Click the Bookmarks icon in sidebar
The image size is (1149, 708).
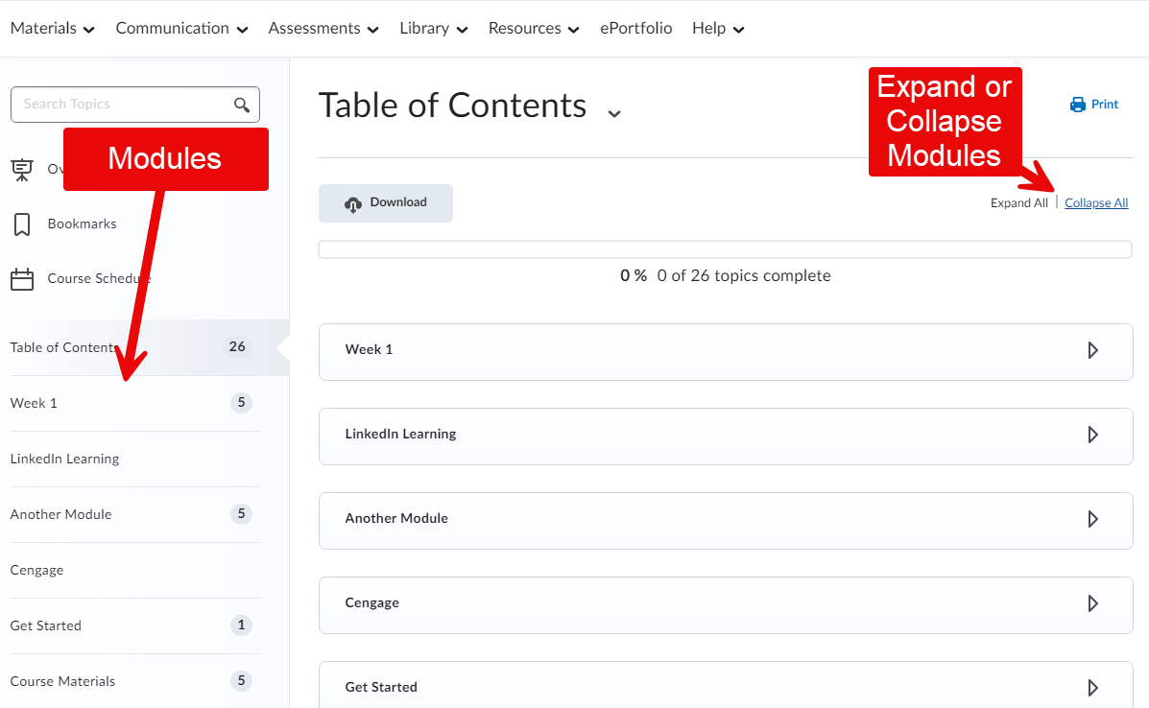21,224
